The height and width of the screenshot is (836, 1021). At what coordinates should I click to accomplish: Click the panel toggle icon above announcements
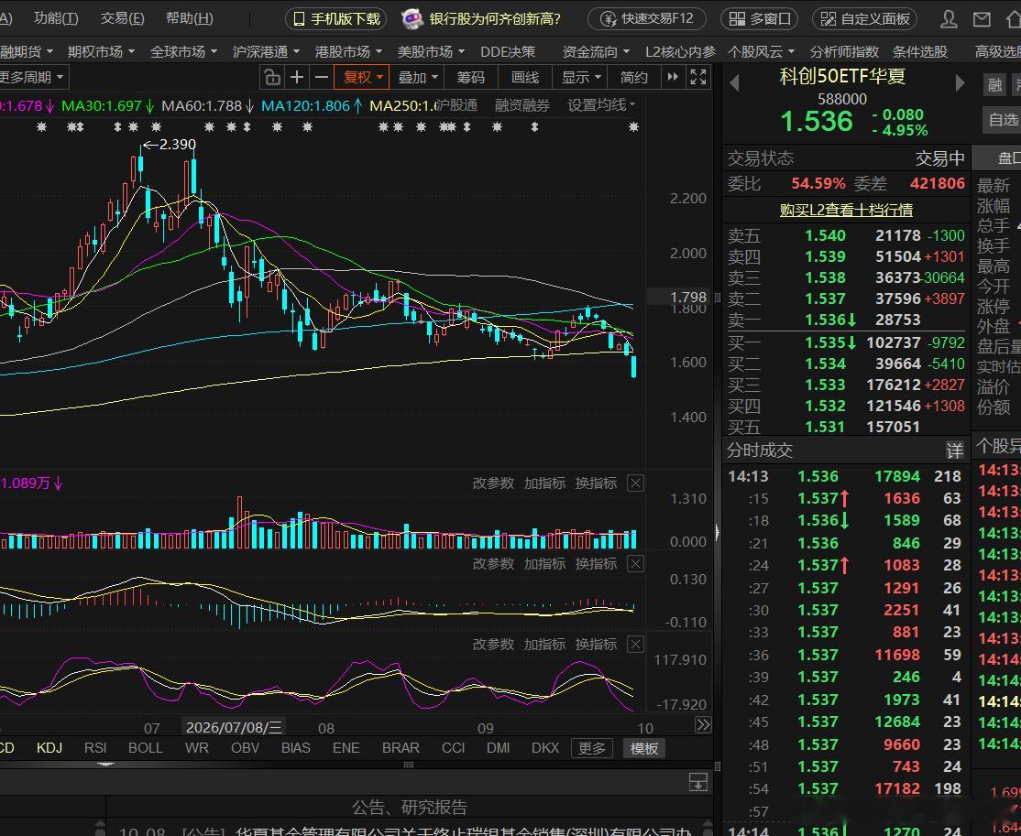(698, 782)
